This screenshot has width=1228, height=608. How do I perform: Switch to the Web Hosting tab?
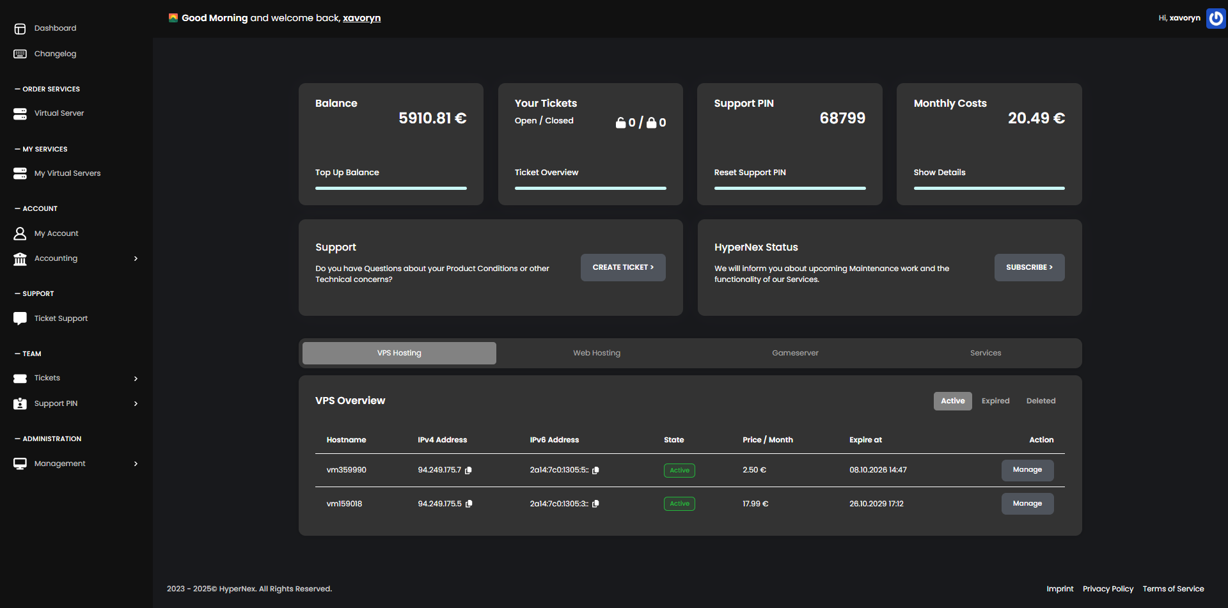596,352
